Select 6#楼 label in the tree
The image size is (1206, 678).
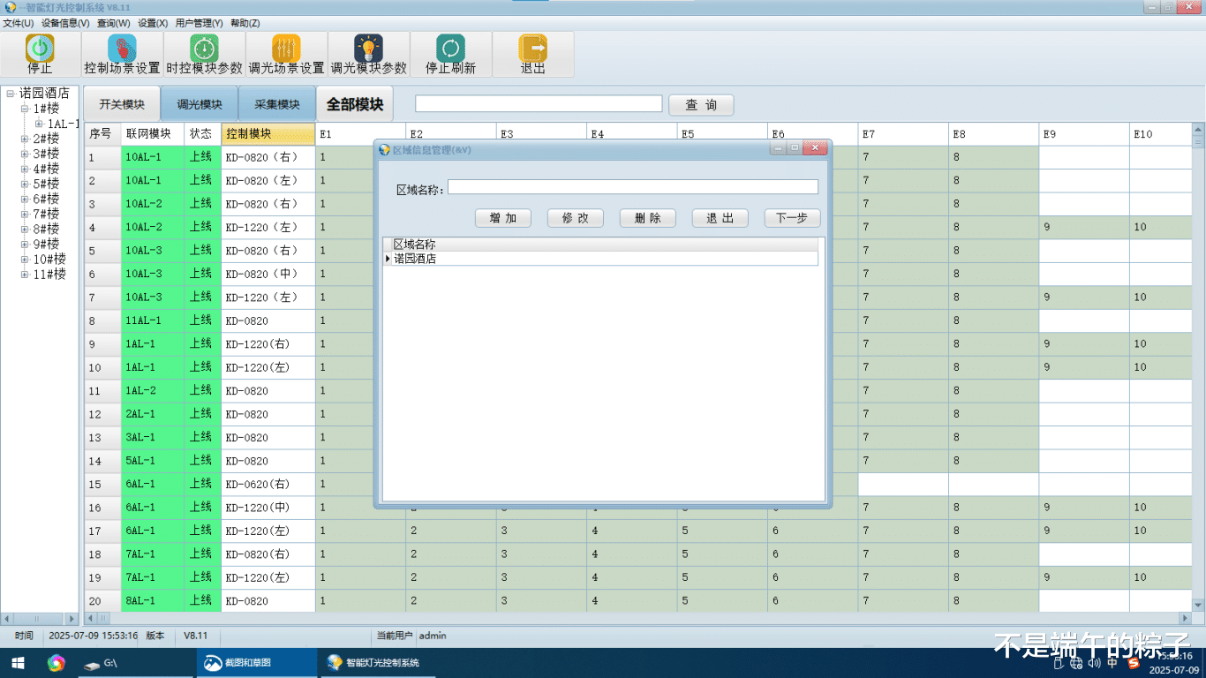46,199
